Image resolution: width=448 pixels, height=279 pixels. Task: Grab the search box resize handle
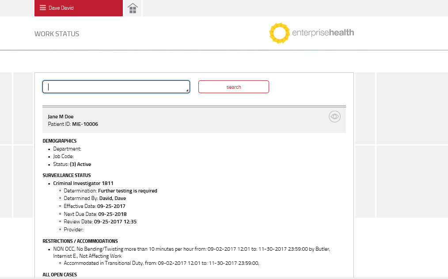(187, 90)
